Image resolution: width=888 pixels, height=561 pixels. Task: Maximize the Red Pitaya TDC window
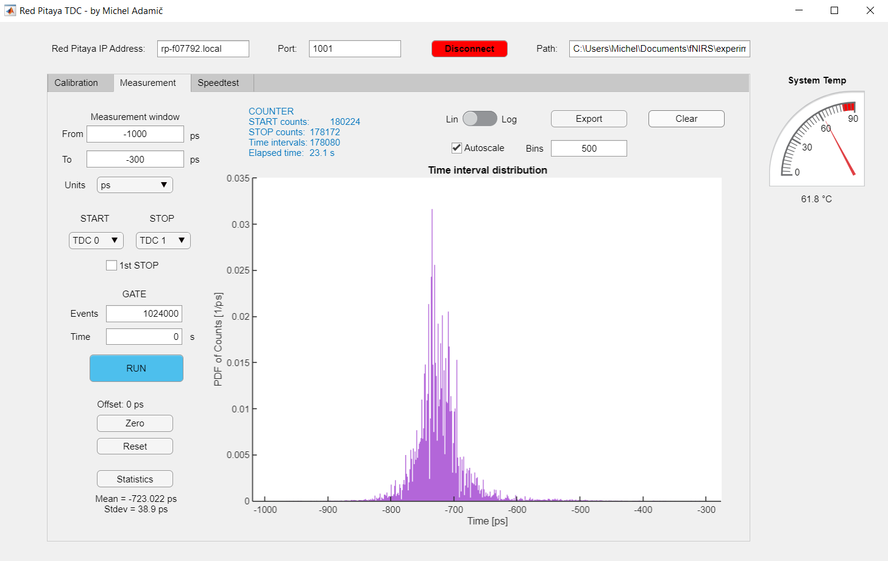click(834, 10)
